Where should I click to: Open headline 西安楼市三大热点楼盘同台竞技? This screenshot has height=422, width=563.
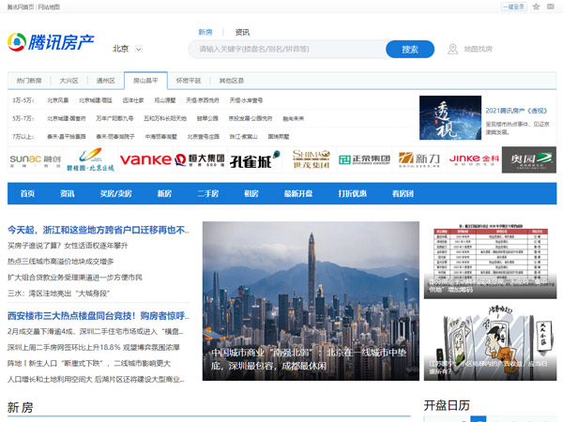(98, 316)
